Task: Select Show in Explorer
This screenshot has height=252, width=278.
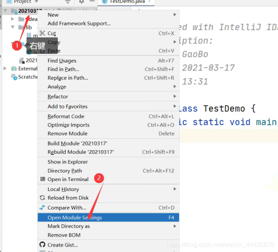Action: pyautogui.click(x=109, y=162)
